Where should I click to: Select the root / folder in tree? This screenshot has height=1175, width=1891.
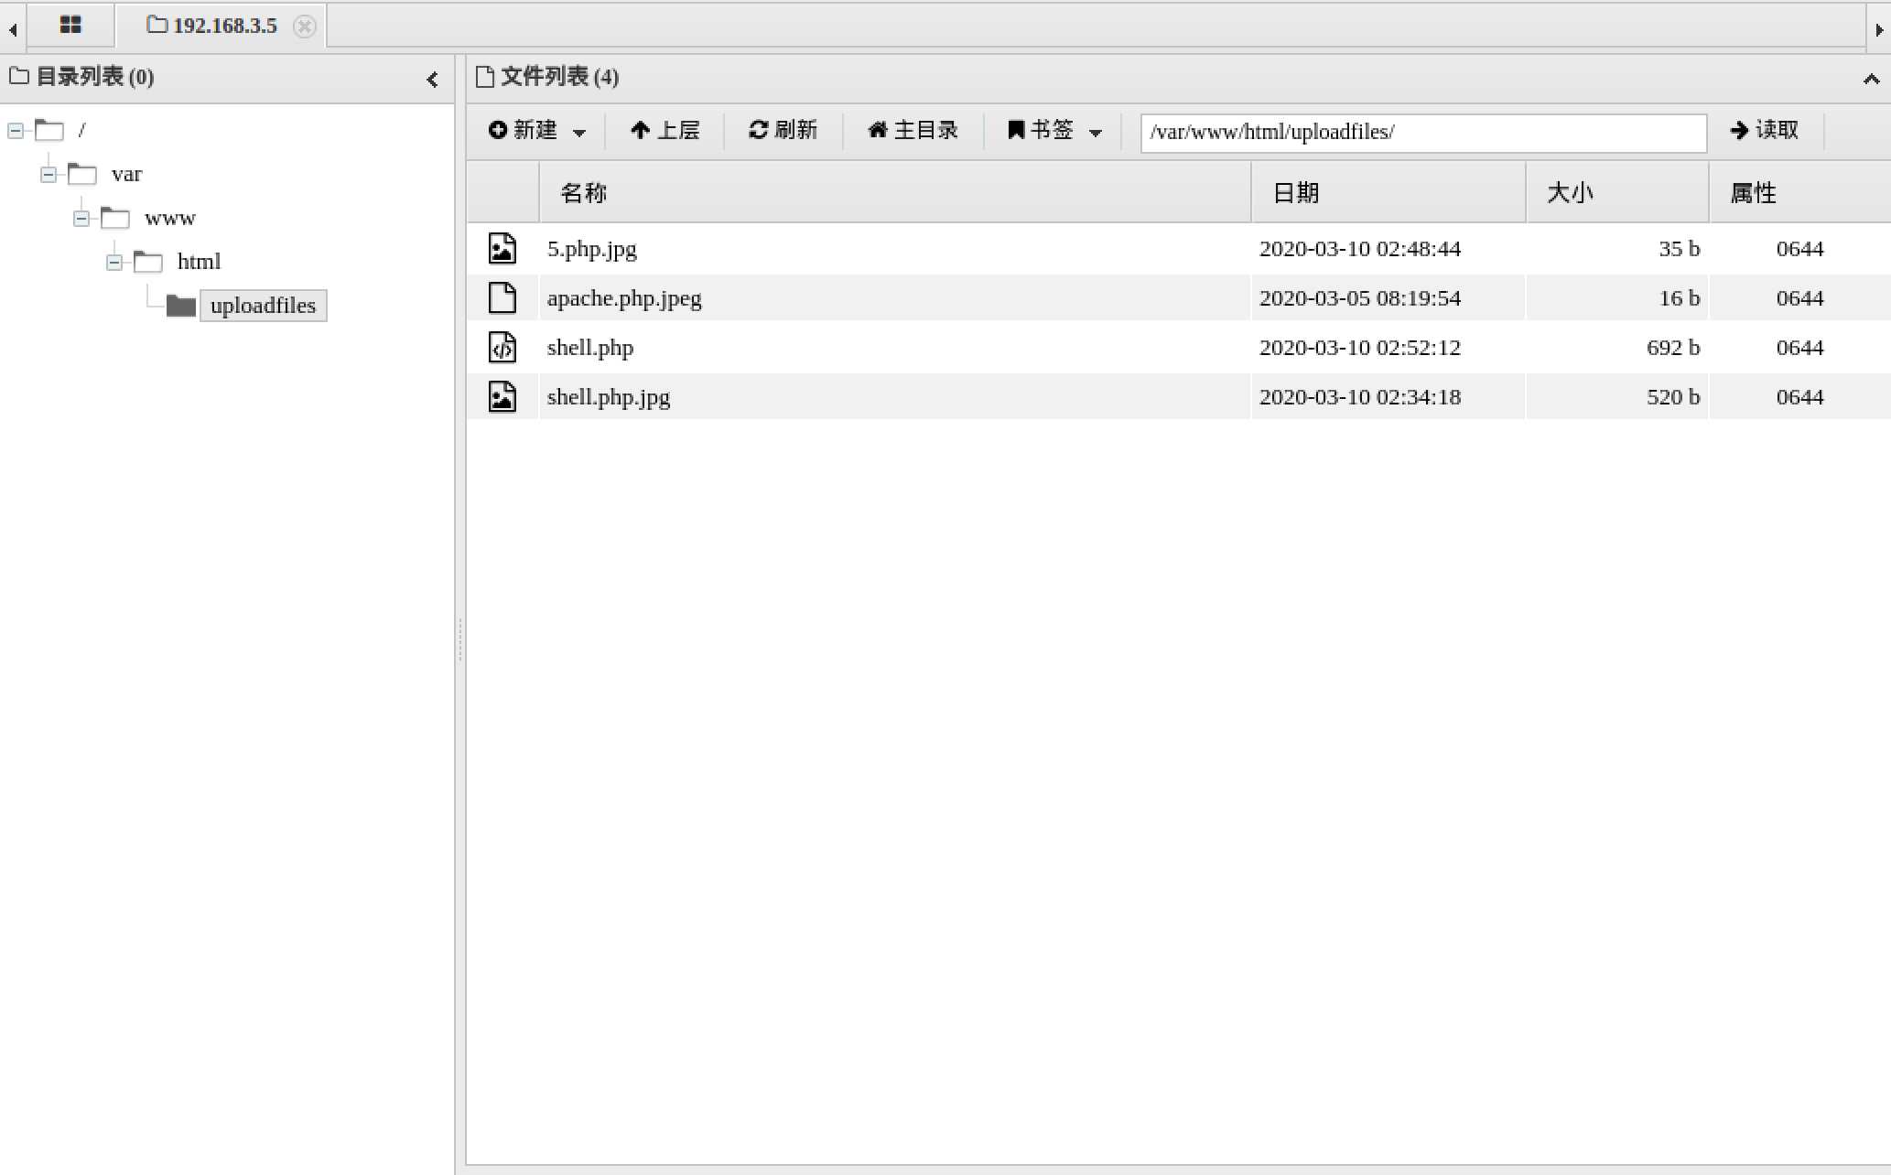(81, 131)
